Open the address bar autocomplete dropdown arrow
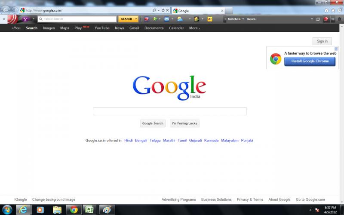The width and height of the screenshot is (344, 215). pyautogui.click(x=159, y=10)
